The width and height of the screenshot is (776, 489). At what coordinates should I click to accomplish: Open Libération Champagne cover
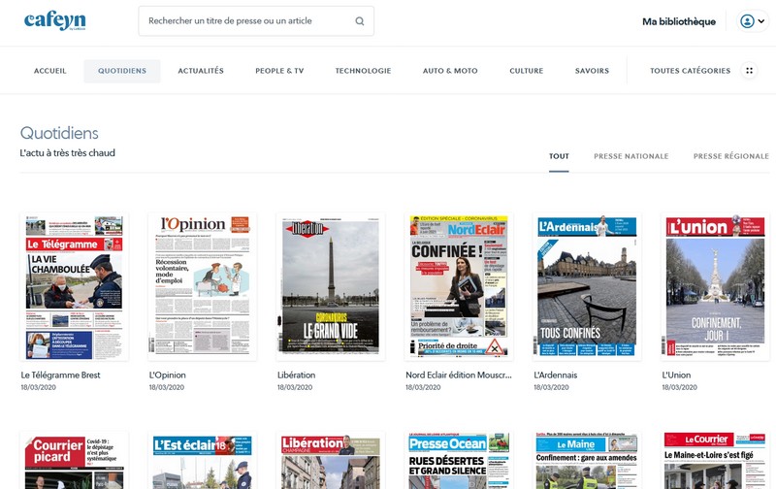[331, 460]
